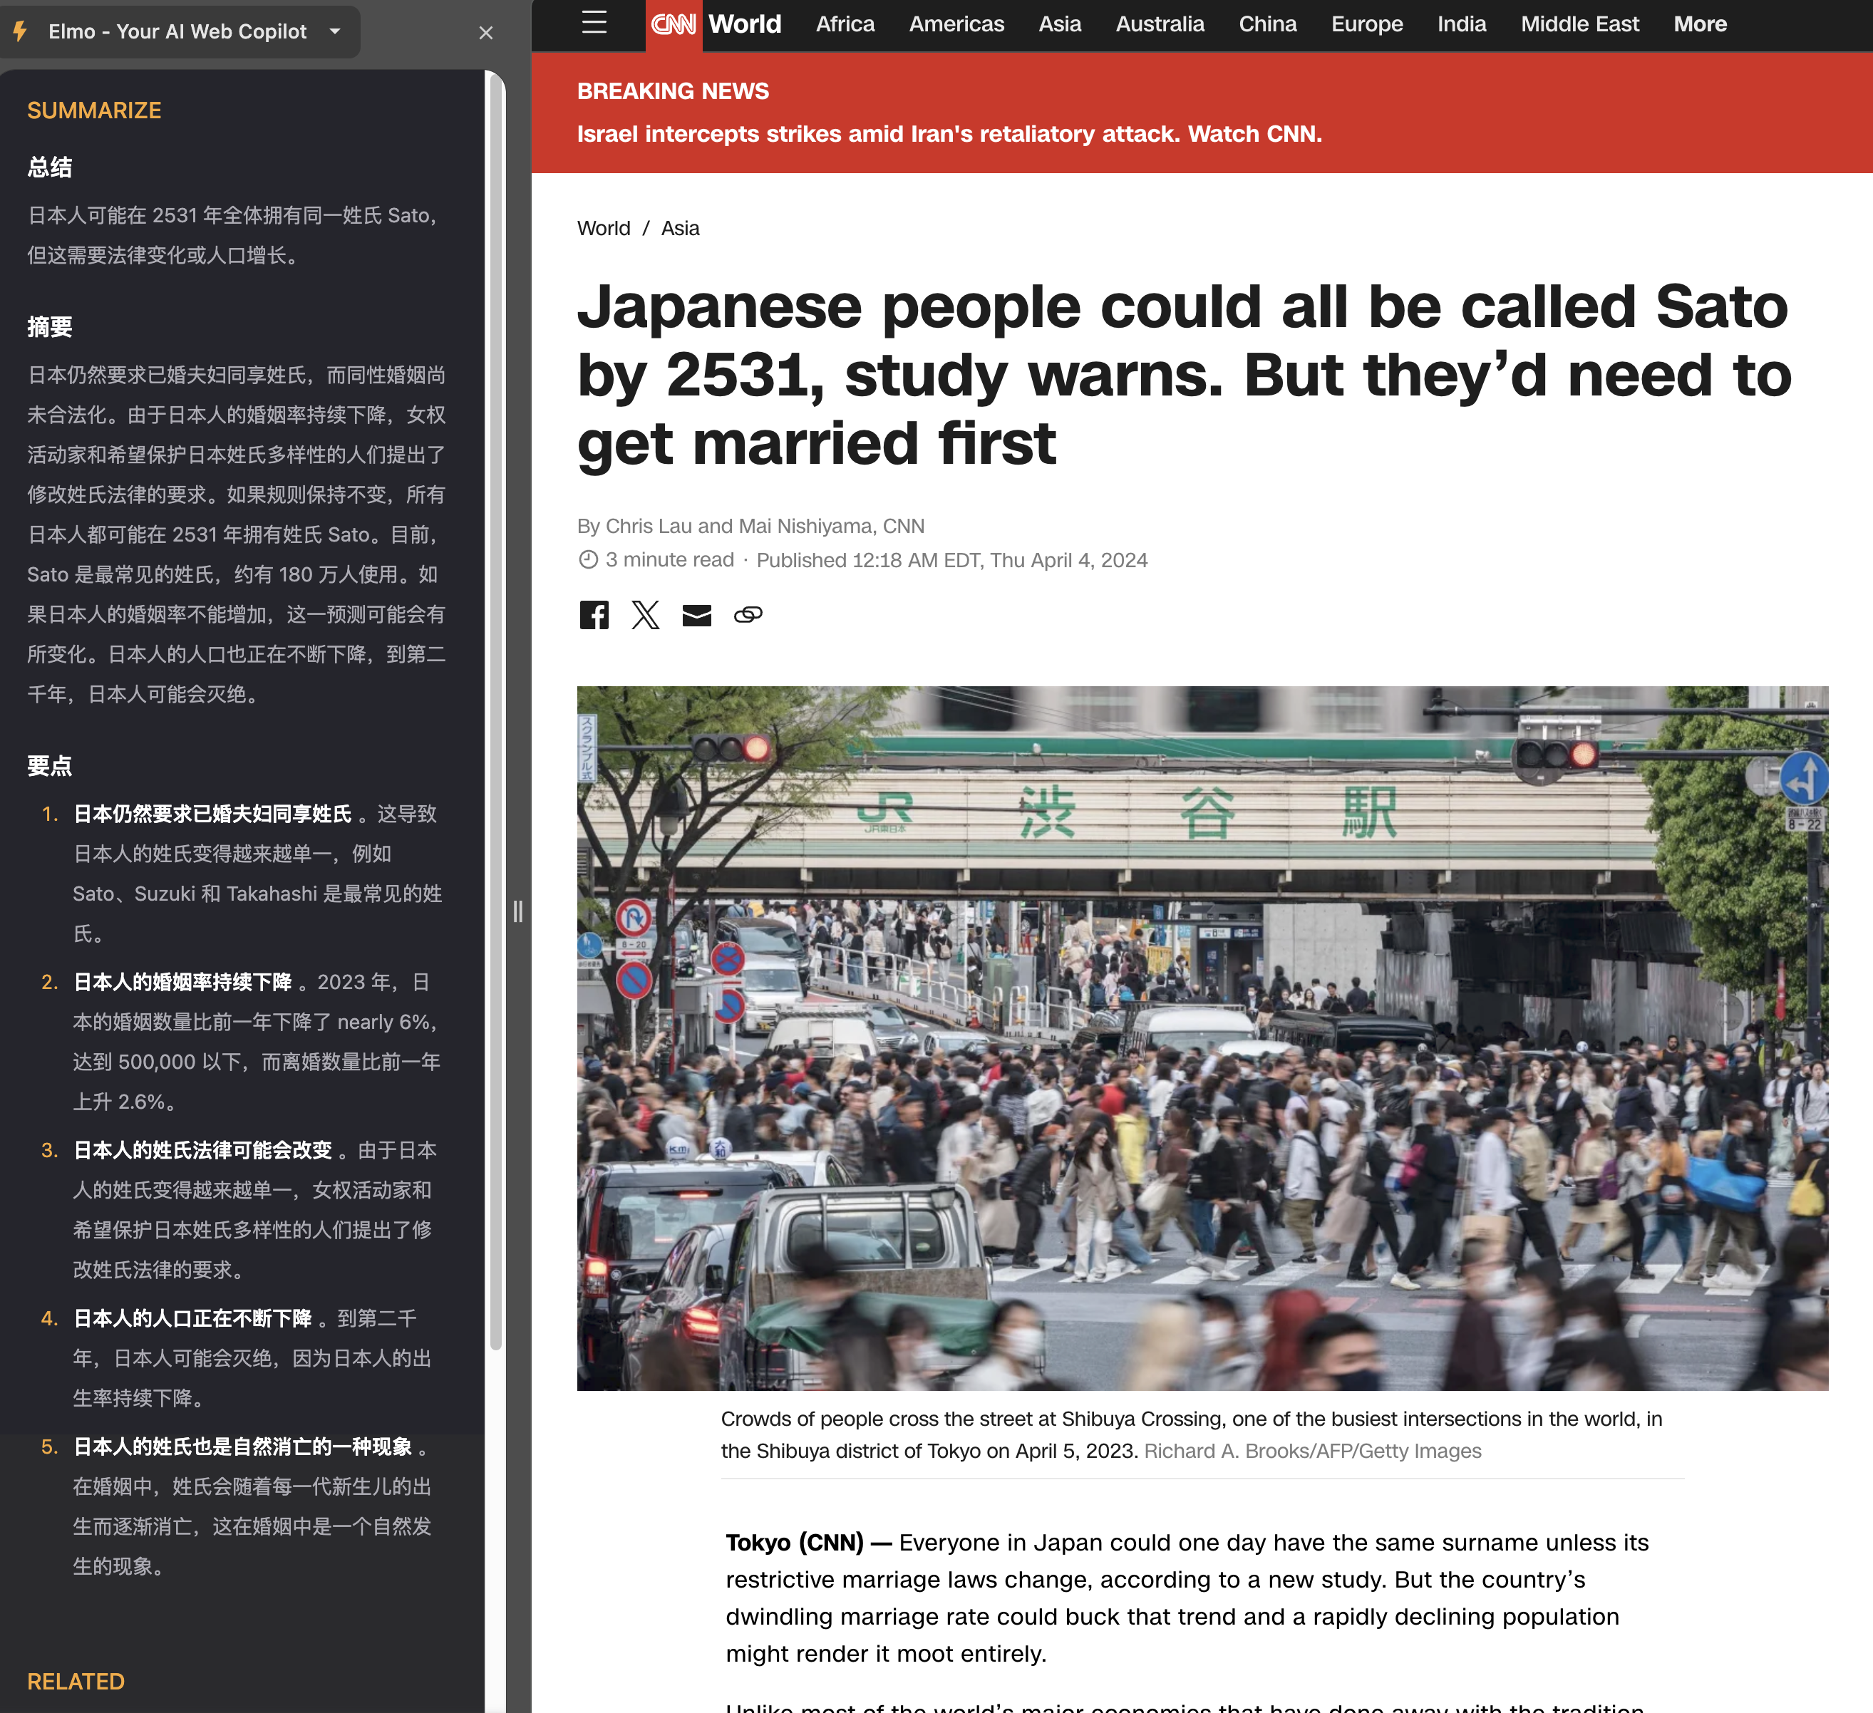The image size is (1873, 1713).
Task: Click the breaking news Israel headline
Action: [x=949, y=135]
